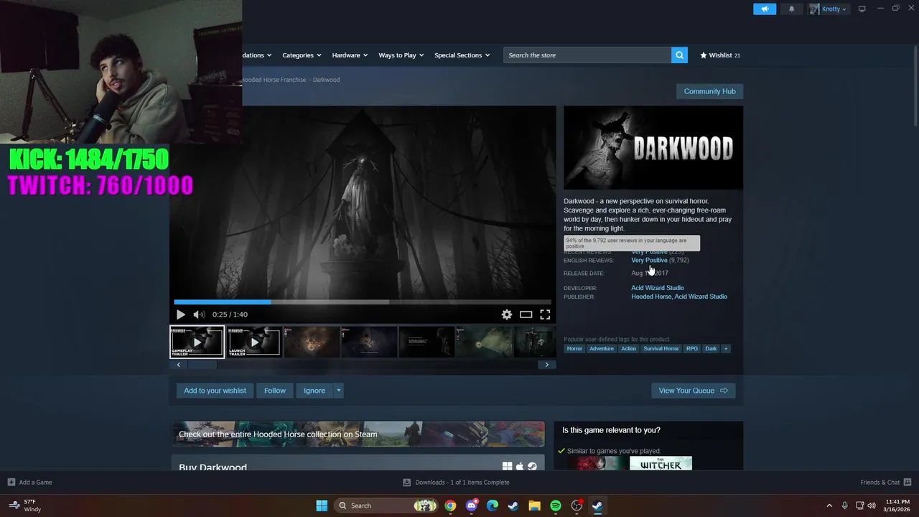Click the Darkwood breadcrumb link
The width and height of the screenshot is (919, 517).
tap(326, 80)
